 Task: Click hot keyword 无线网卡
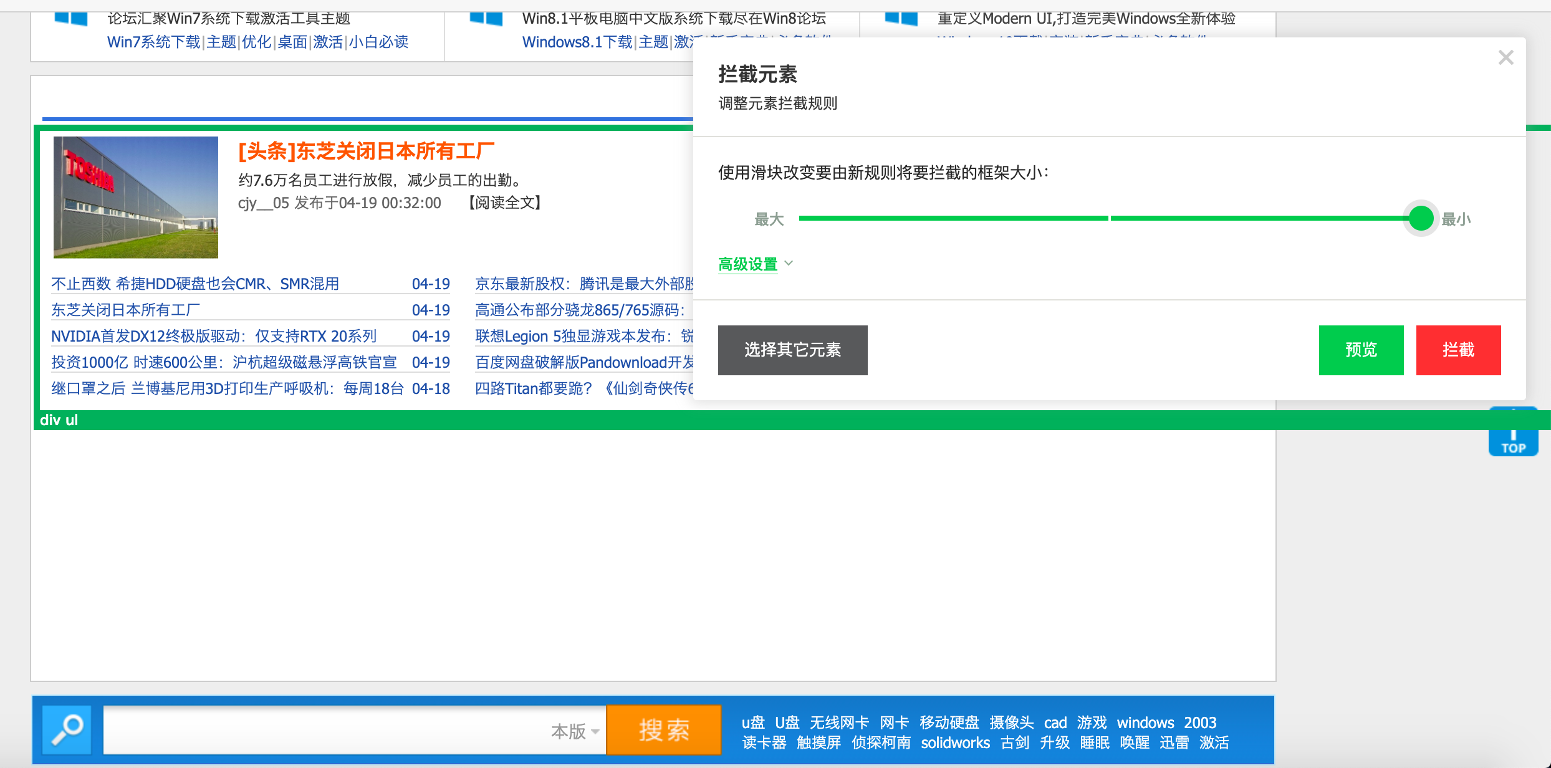(x=839, y=722)
